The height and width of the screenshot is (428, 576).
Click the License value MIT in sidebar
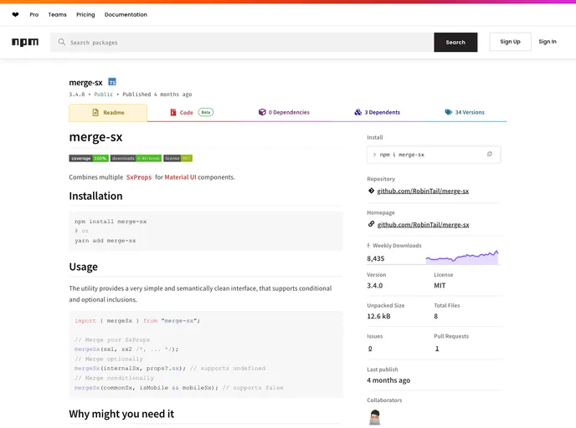[x=440, y=285]
